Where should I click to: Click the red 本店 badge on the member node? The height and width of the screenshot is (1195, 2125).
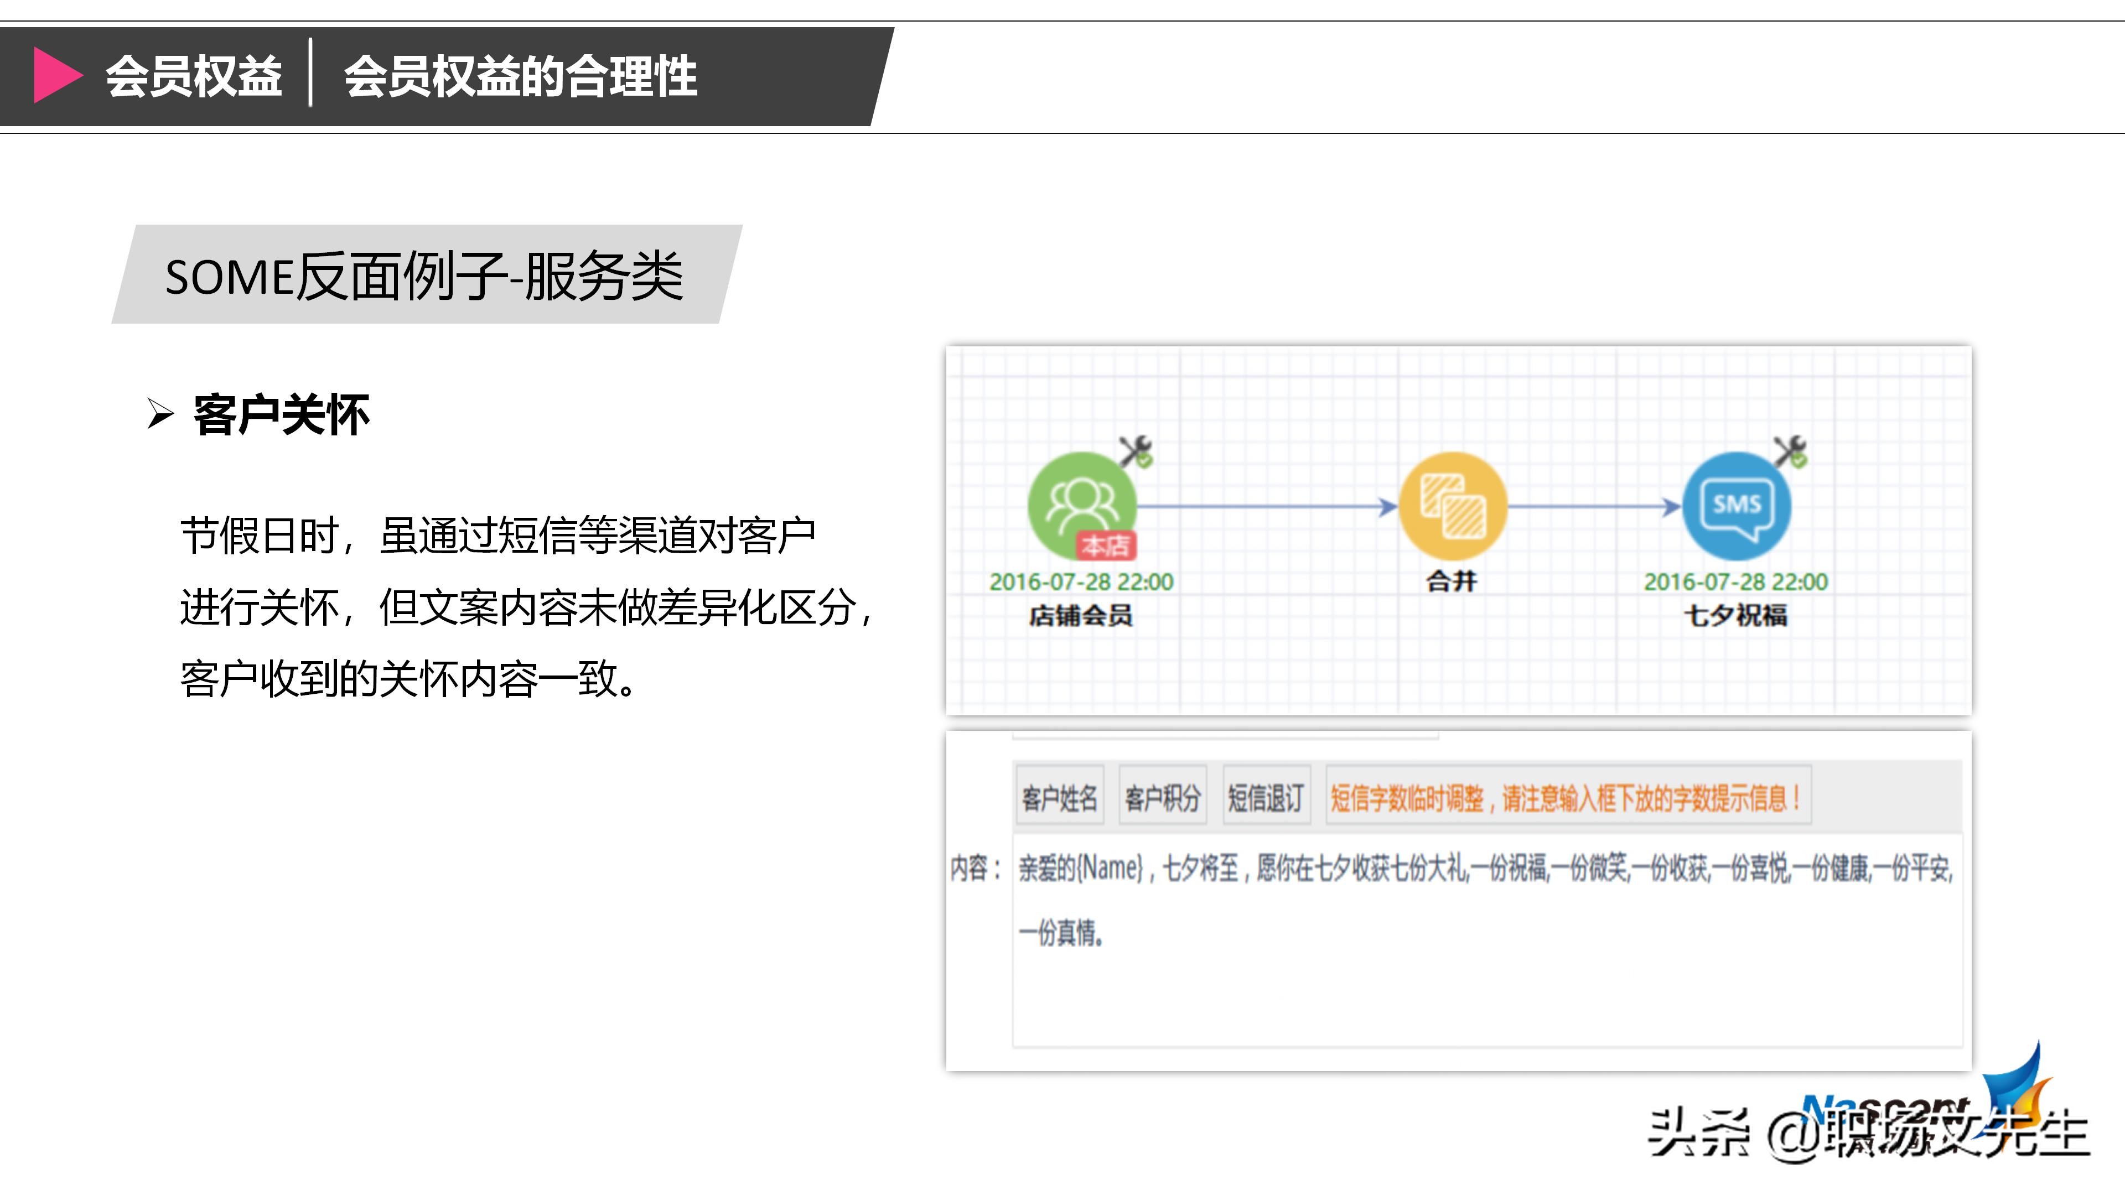pyautogui.click(x=1106, y=545)
